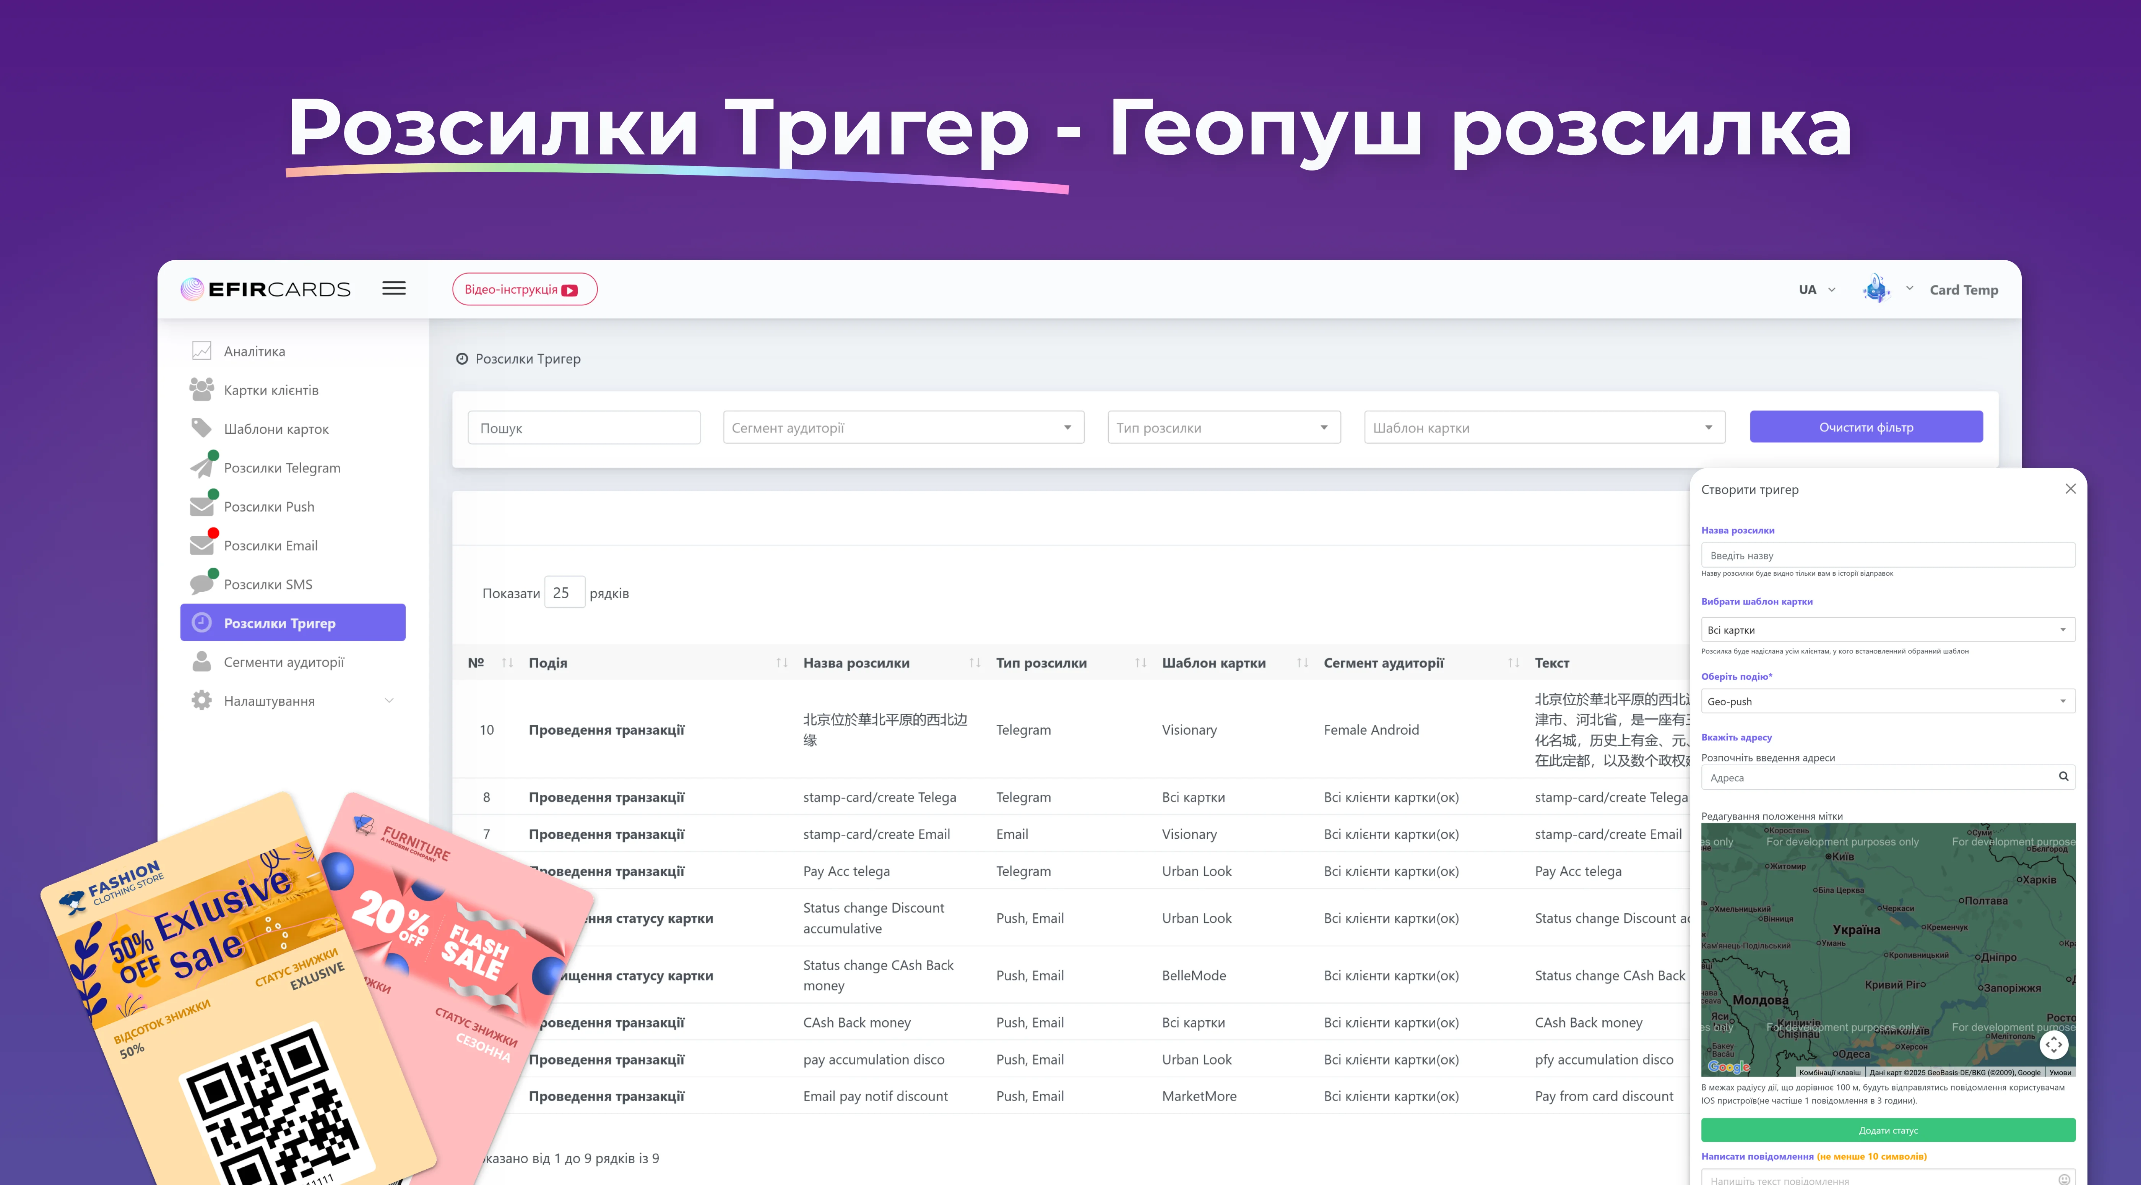Image resolution: width=2141 pixels, height=1185 pixels.
Task: Focus the Адреса address field
Action: (1888, 777)
